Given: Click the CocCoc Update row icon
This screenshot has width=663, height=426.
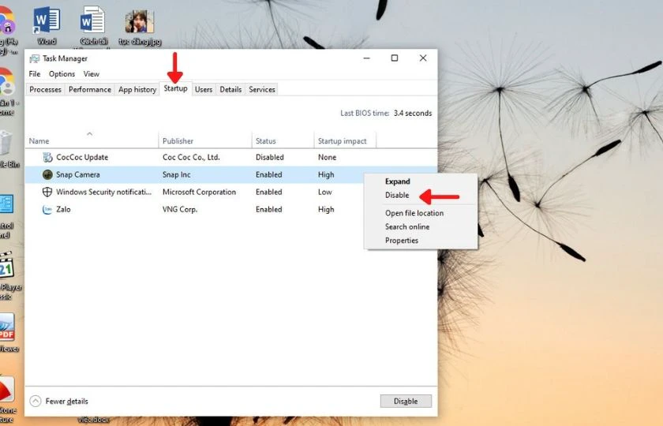Looking at the screenshot, I should click(47, 157).
